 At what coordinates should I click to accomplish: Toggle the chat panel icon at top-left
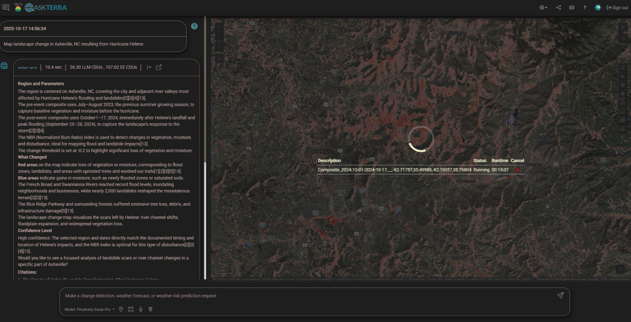pos(6,7)
